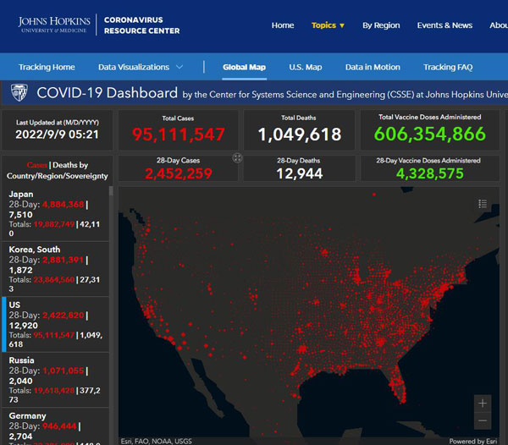Click the Johns Hopkins shield emblem

pos(19,92)
